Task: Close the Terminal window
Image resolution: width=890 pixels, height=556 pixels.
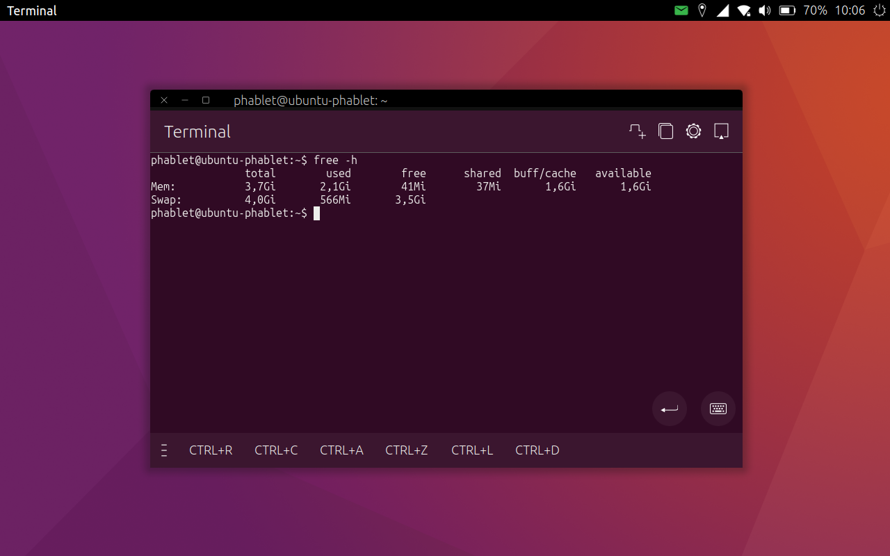Action: click(x=164, y=100)
